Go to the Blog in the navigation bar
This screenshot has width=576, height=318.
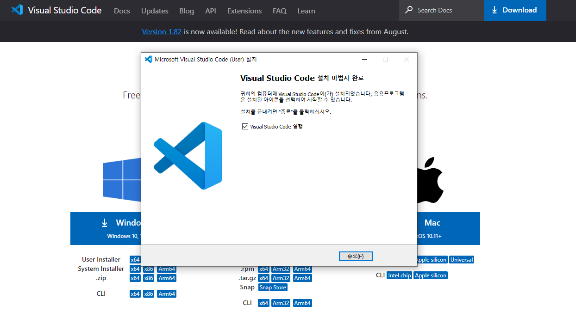click(x=187, y=11)
